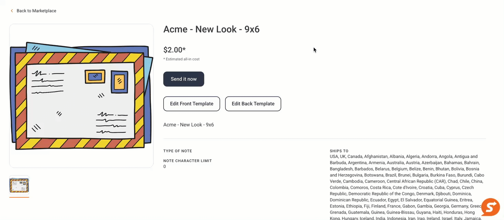Click the character limit value 0
Viewport: 504px width, 220px height.
(x=165, y=167)
